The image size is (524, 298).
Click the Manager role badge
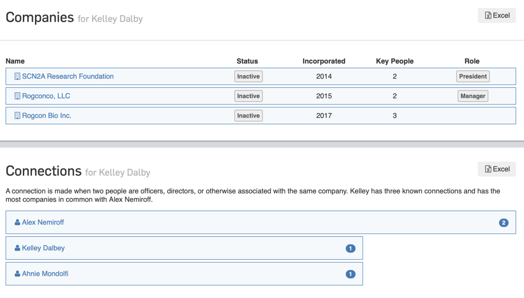(473, 96)
